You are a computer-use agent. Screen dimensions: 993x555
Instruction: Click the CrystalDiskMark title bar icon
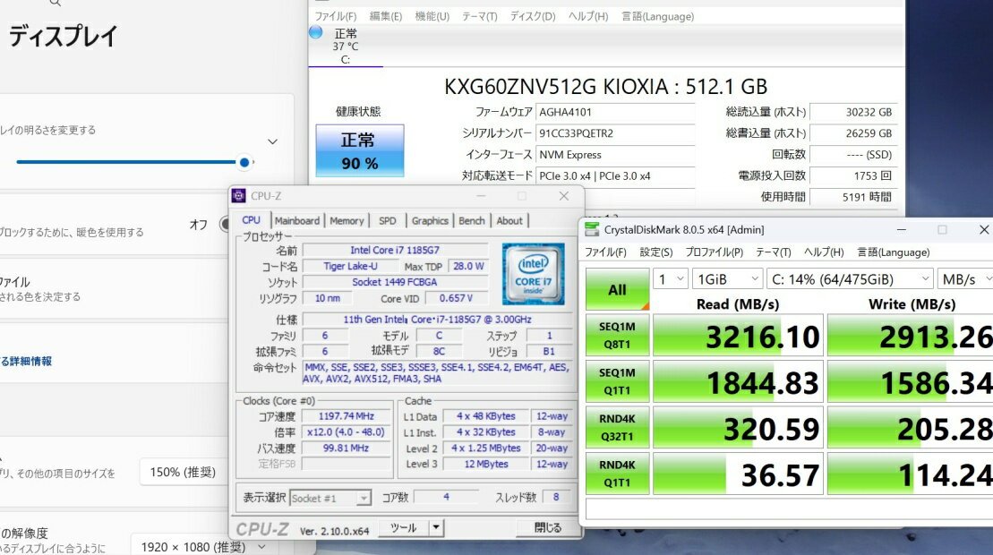592,230
